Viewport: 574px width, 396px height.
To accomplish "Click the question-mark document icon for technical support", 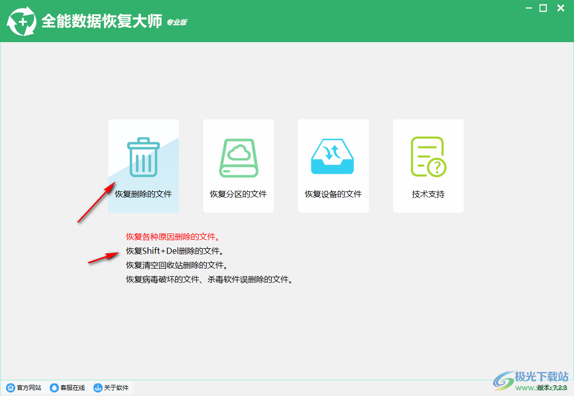I will click(428, 156).
